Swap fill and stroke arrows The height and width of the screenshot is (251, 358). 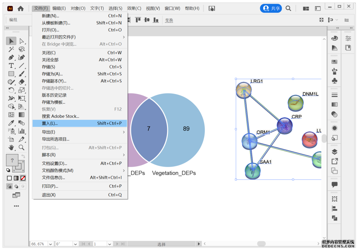point(23,156)
